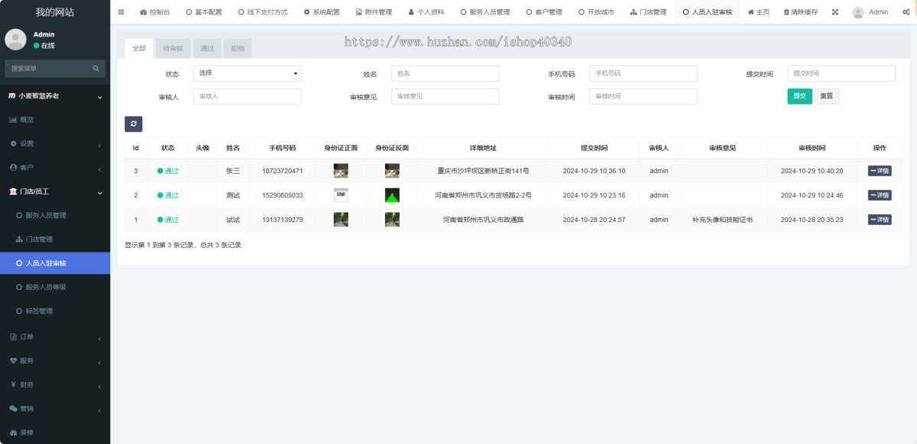917x444 pixels.
Task: Collapse 小麦智慧养老 sidebar section
Action: click(x=55, y=96)
